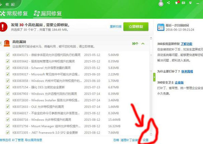The height and width of the screenshot is (144, 203).
Task: Click the 15.44MB size value
Action: pos(114,120)
